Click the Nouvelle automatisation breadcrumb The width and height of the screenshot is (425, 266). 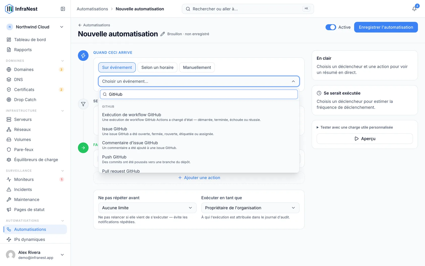pos(140,9)
